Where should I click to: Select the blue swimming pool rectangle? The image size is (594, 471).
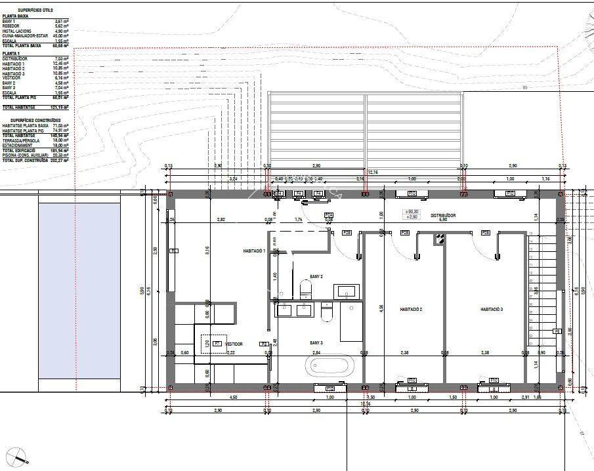(x=79, y=291)
